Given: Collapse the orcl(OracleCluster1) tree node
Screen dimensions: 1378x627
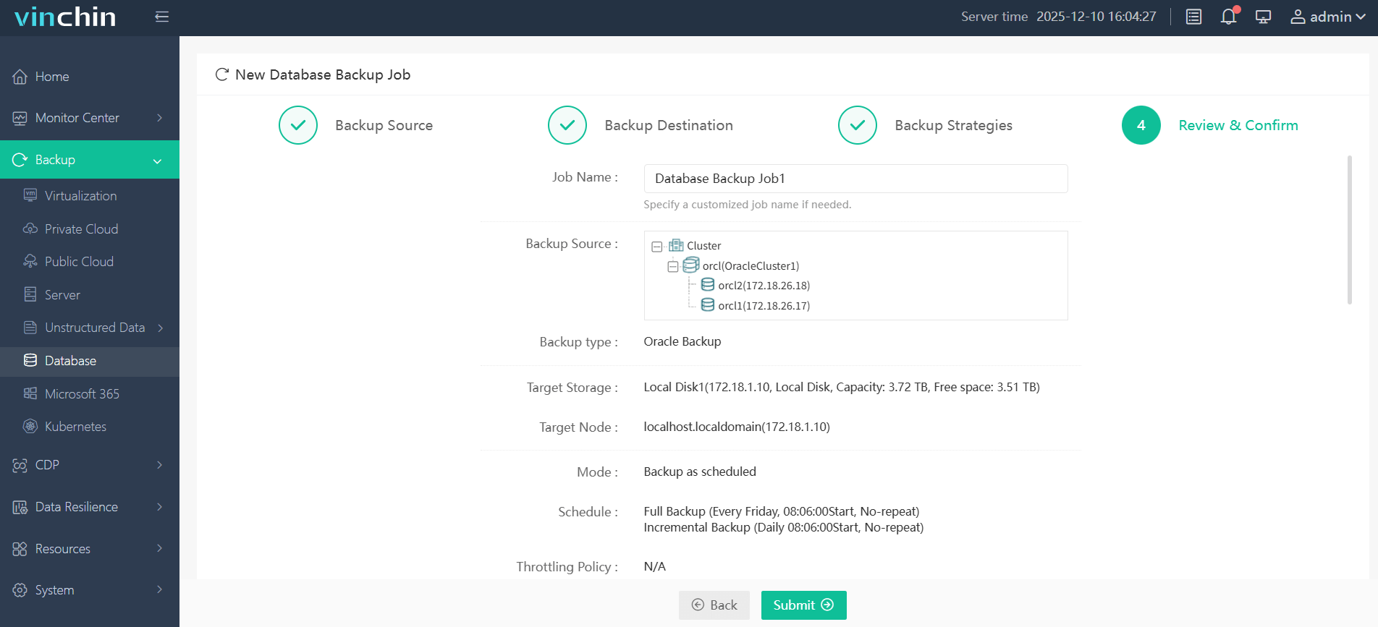Looking at the screenshot, I should [672, 266].
